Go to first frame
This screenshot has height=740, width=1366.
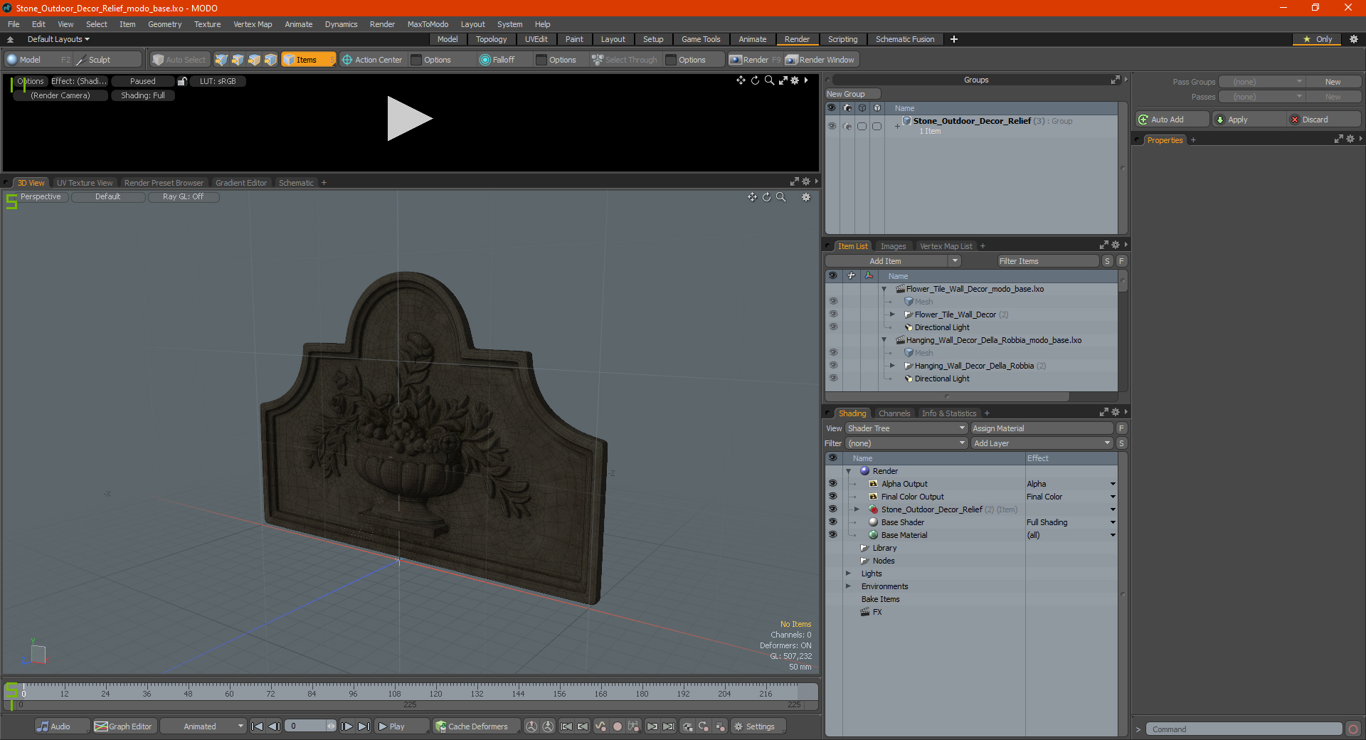258,726
